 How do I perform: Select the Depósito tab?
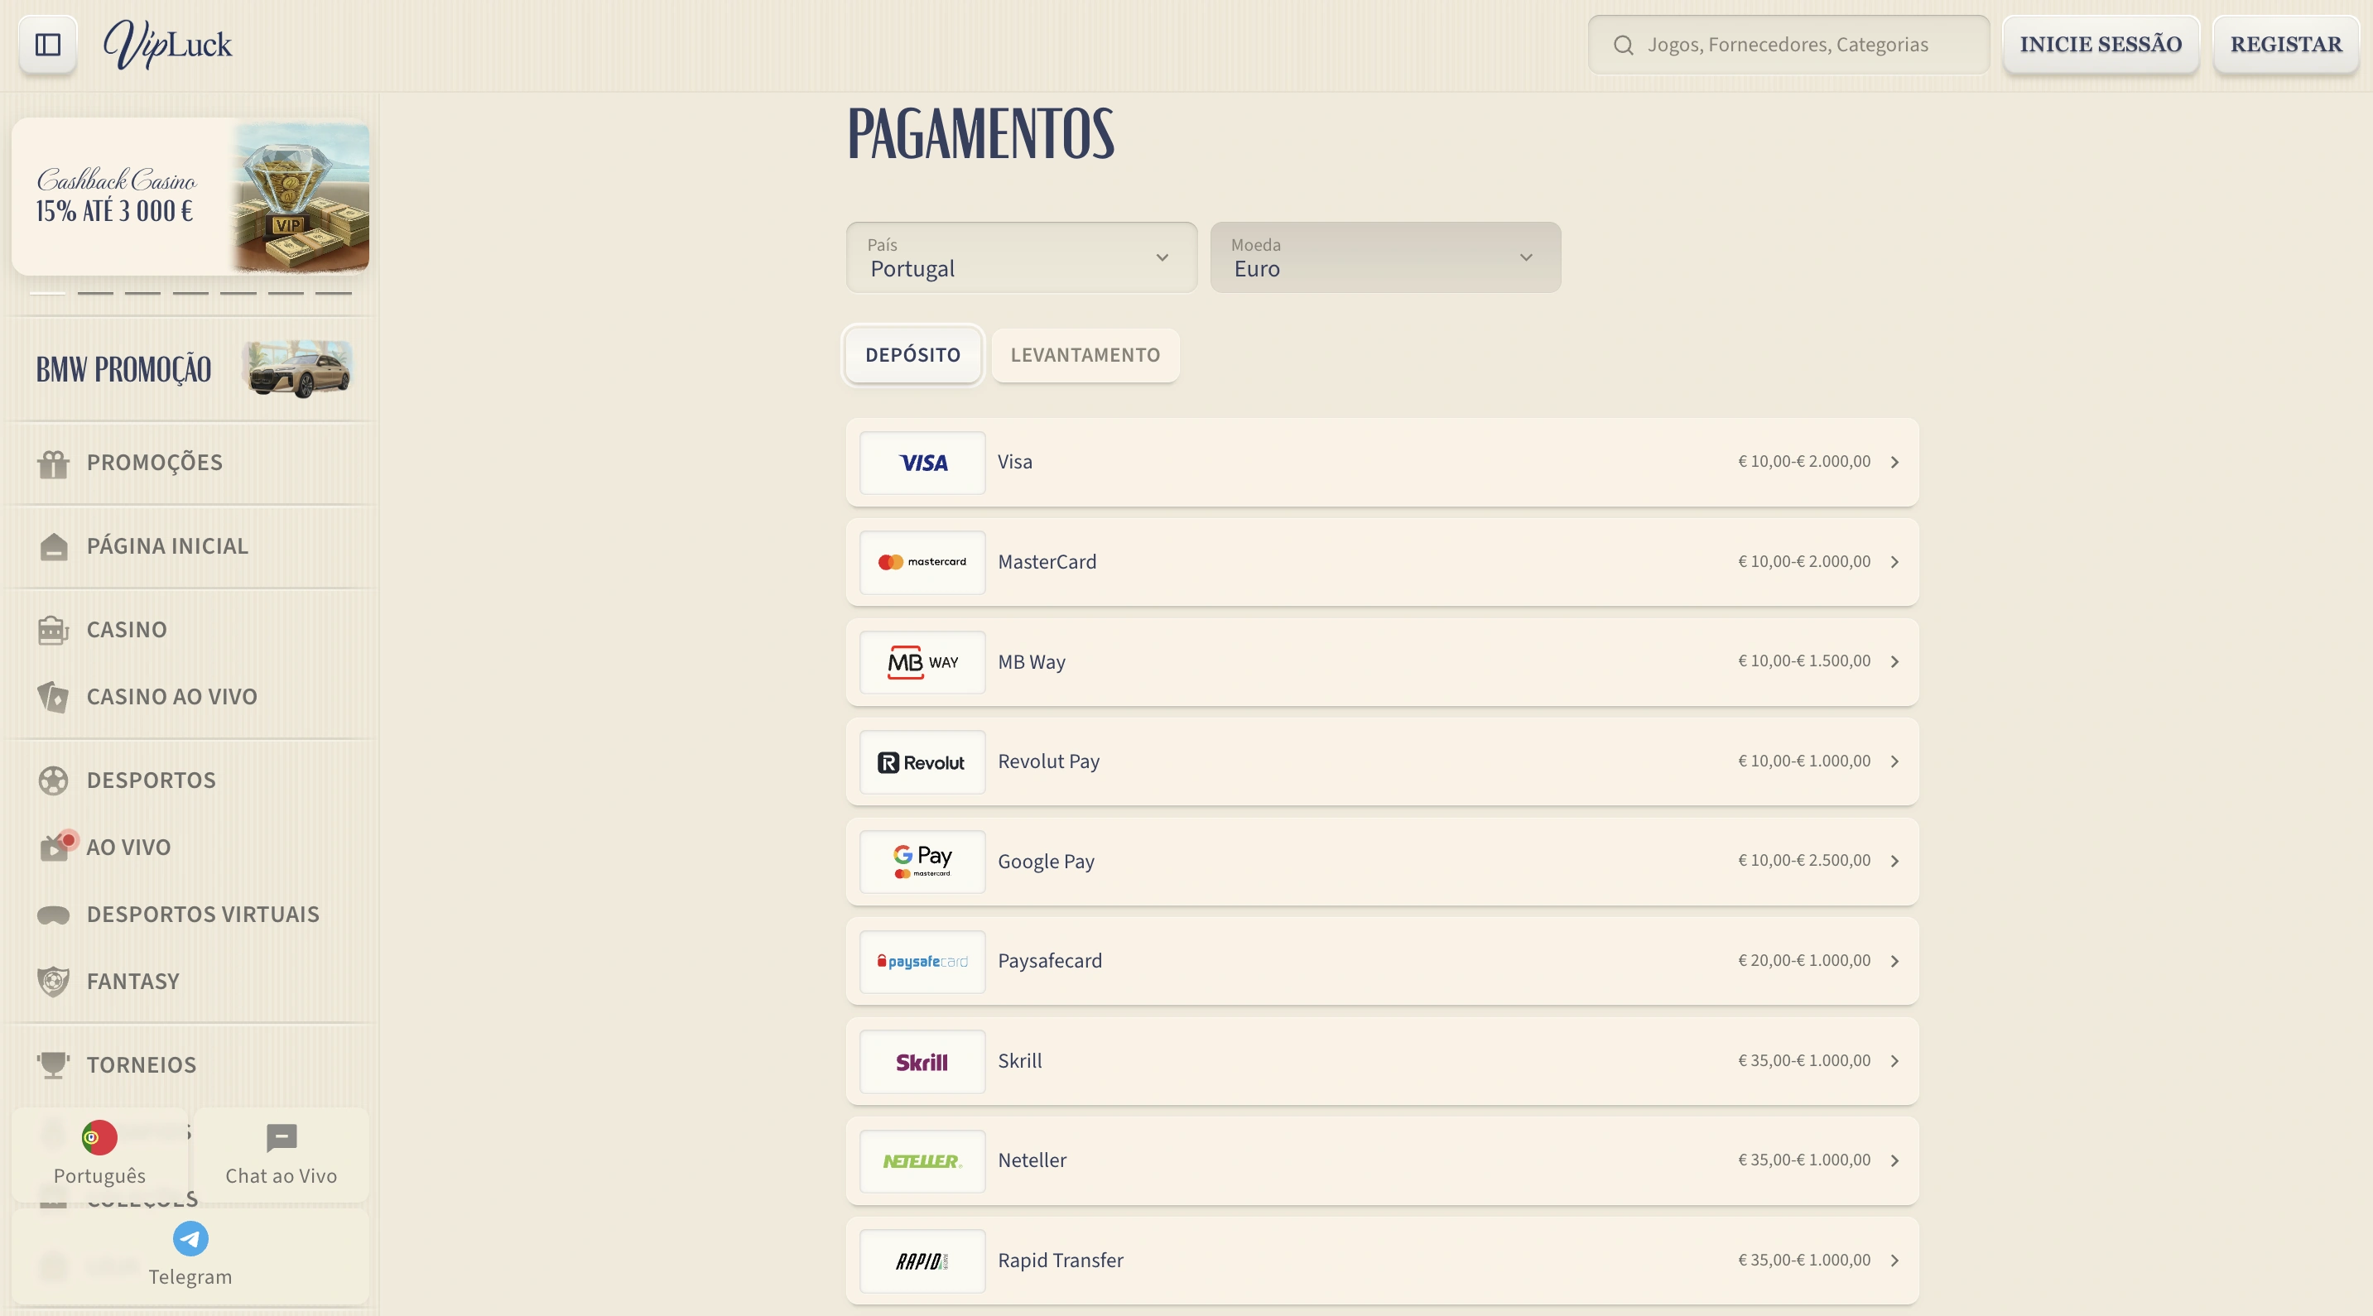tap(913, 355)
